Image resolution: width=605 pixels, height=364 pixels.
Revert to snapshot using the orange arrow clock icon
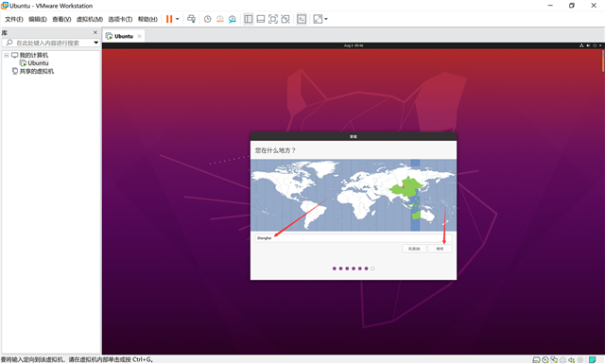(x=220, y=19)
